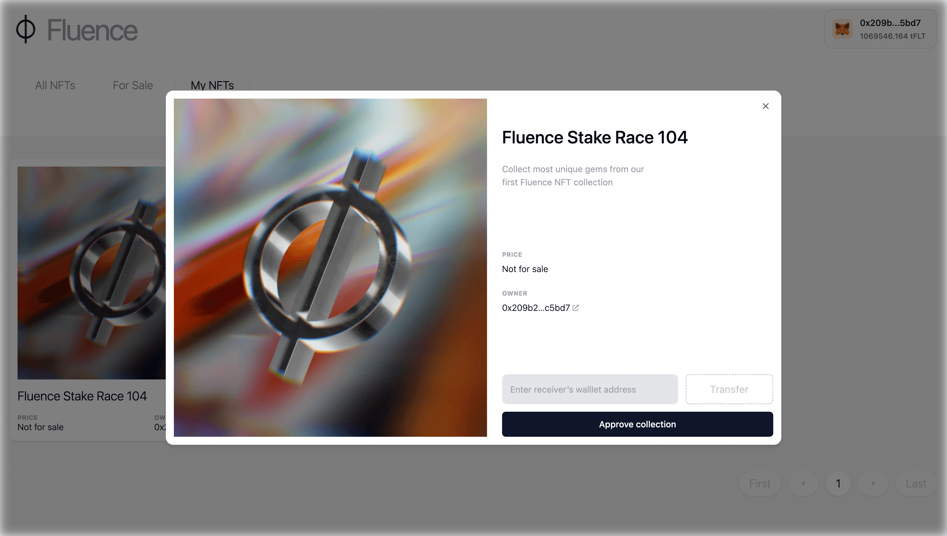Focus the receiver's wallet address field
Screen dimensions: 947x536
tap(589, 389)
